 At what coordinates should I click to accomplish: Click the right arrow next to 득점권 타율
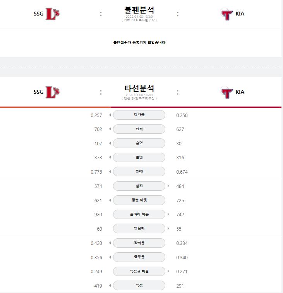(168, 271)
